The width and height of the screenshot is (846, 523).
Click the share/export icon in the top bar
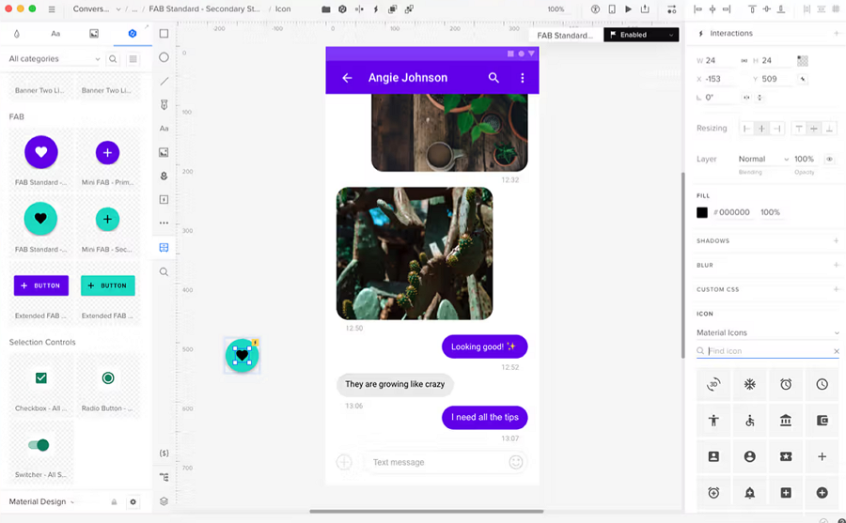point(645,9)
